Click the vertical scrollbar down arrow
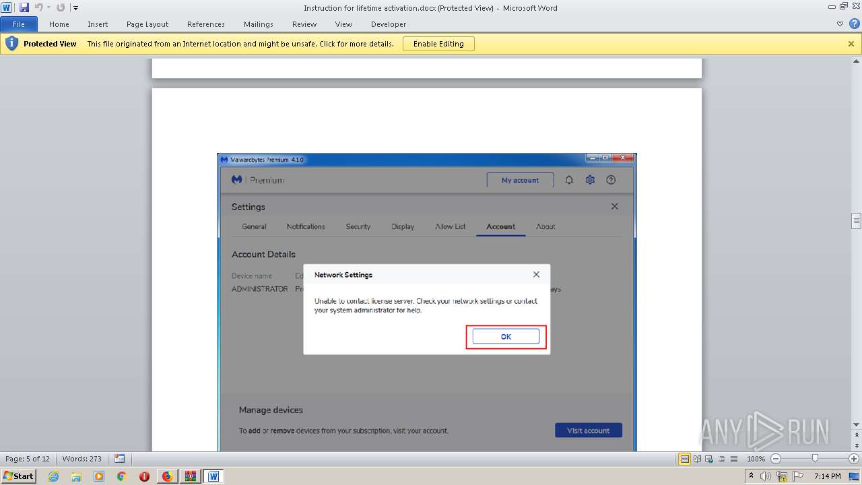Screen dimensions: 862x485 pos(857,425)
